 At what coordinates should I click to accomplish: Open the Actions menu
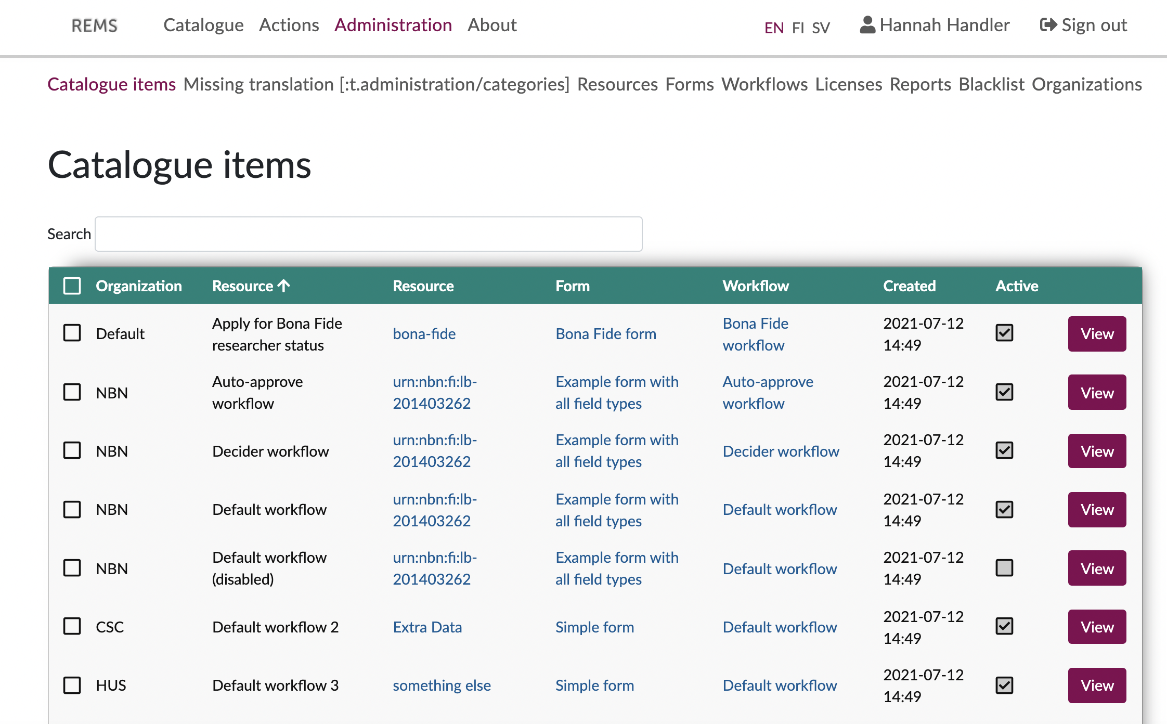pos(289,25)
